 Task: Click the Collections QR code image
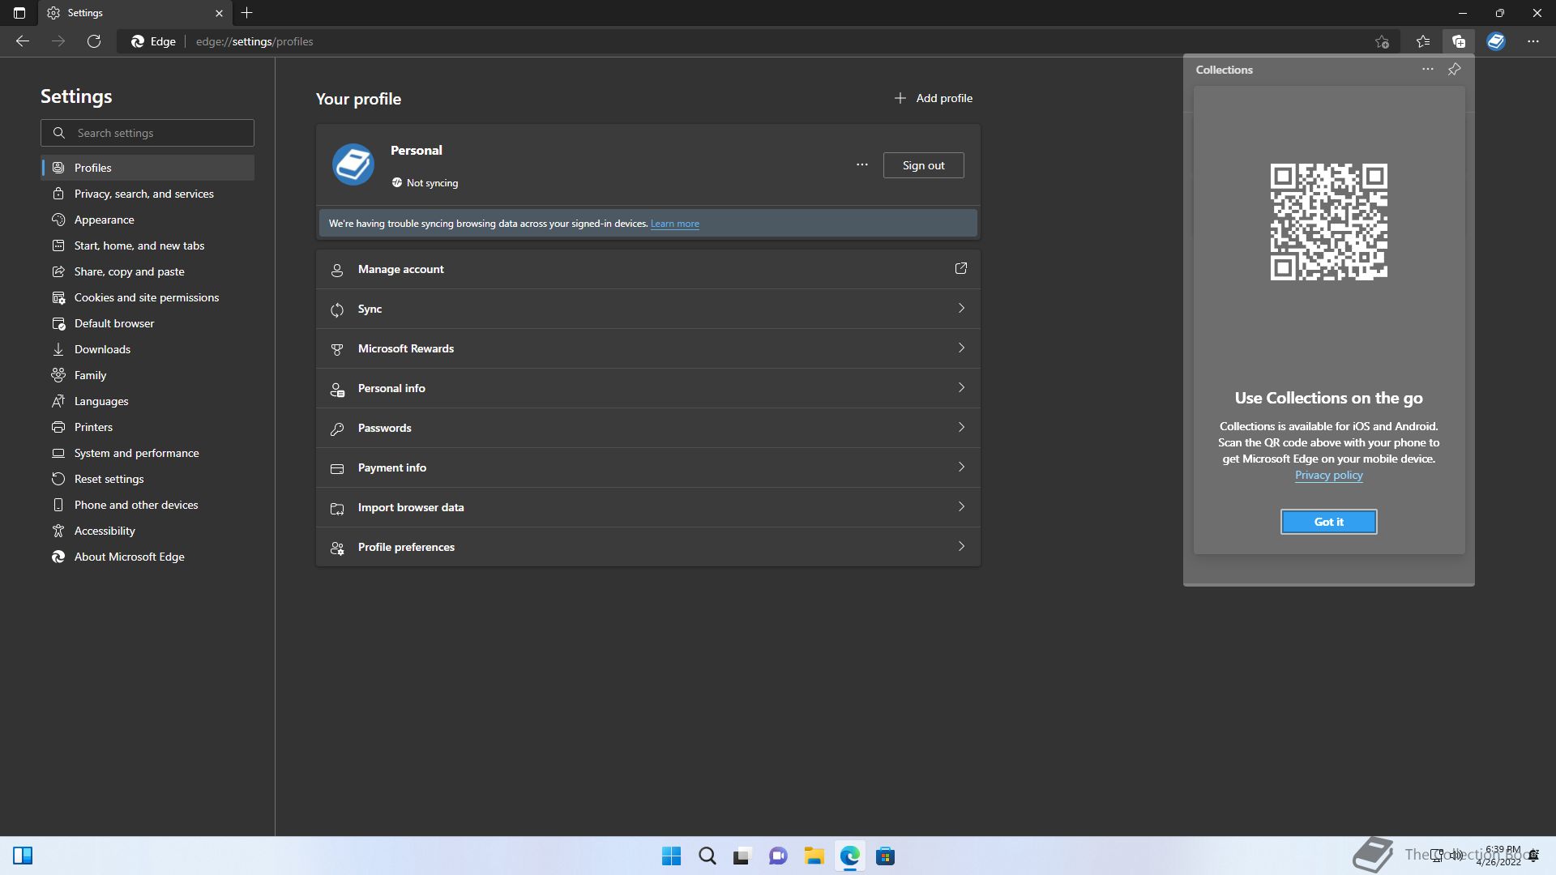tap(1328, 222)
